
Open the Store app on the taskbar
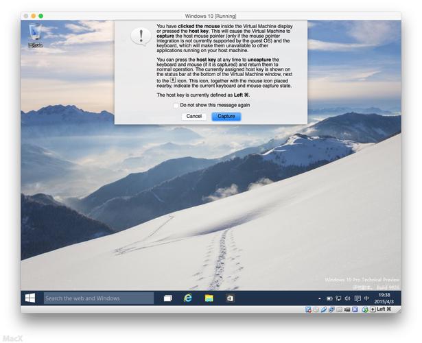[230, 298]
